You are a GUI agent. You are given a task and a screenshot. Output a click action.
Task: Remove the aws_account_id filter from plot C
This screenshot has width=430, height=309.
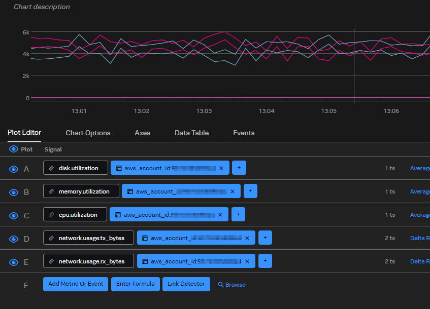[x=220, y=214]
